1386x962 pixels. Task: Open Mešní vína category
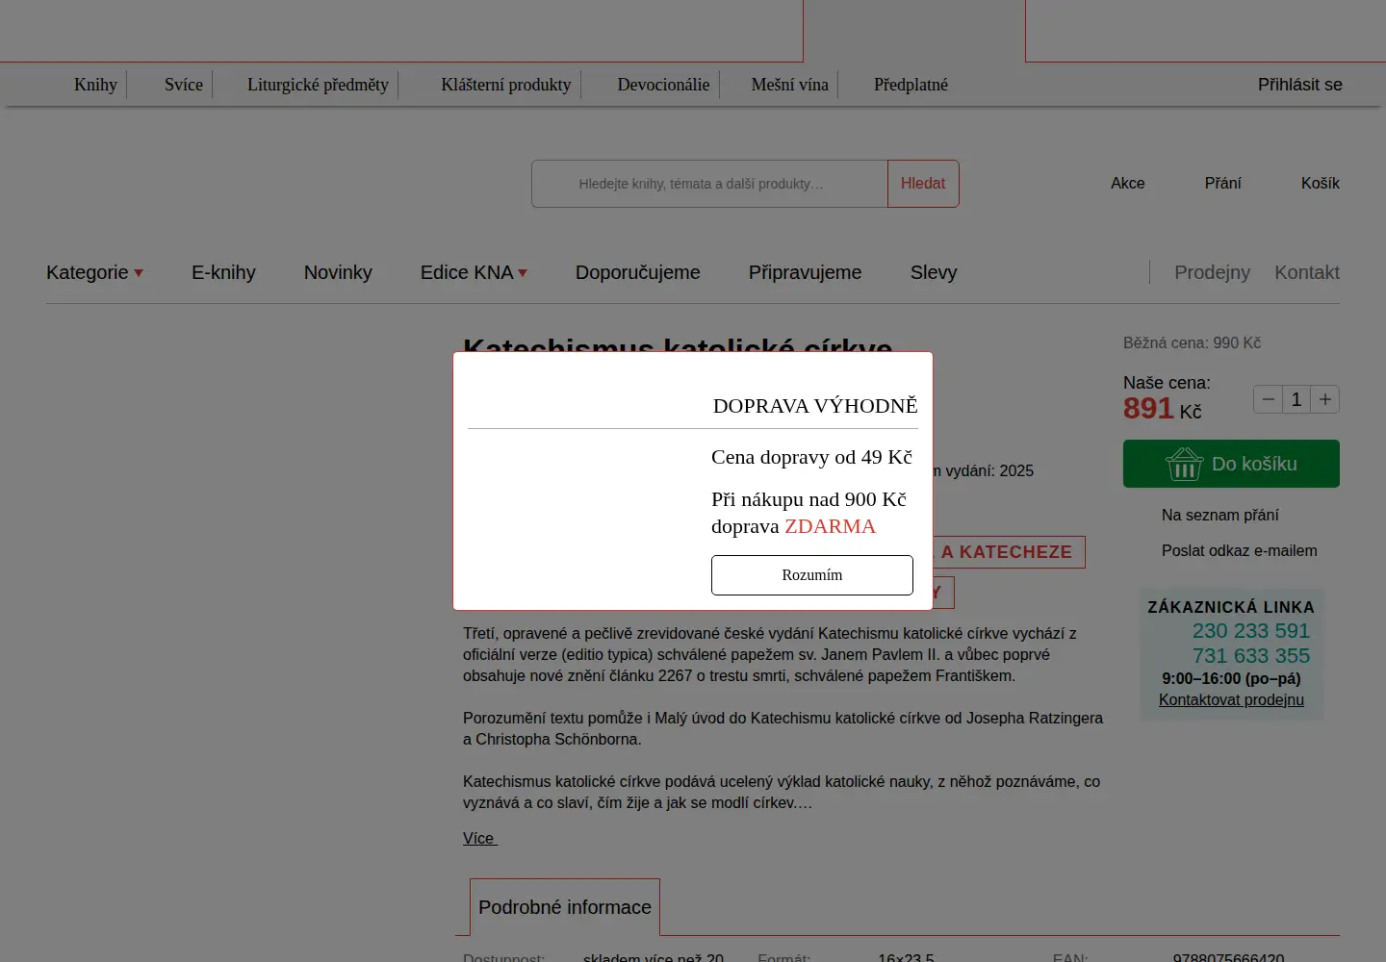click(790, 85)
